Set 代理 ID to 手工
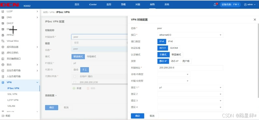This screenshot has height=120, width=259. click(84, 70)
